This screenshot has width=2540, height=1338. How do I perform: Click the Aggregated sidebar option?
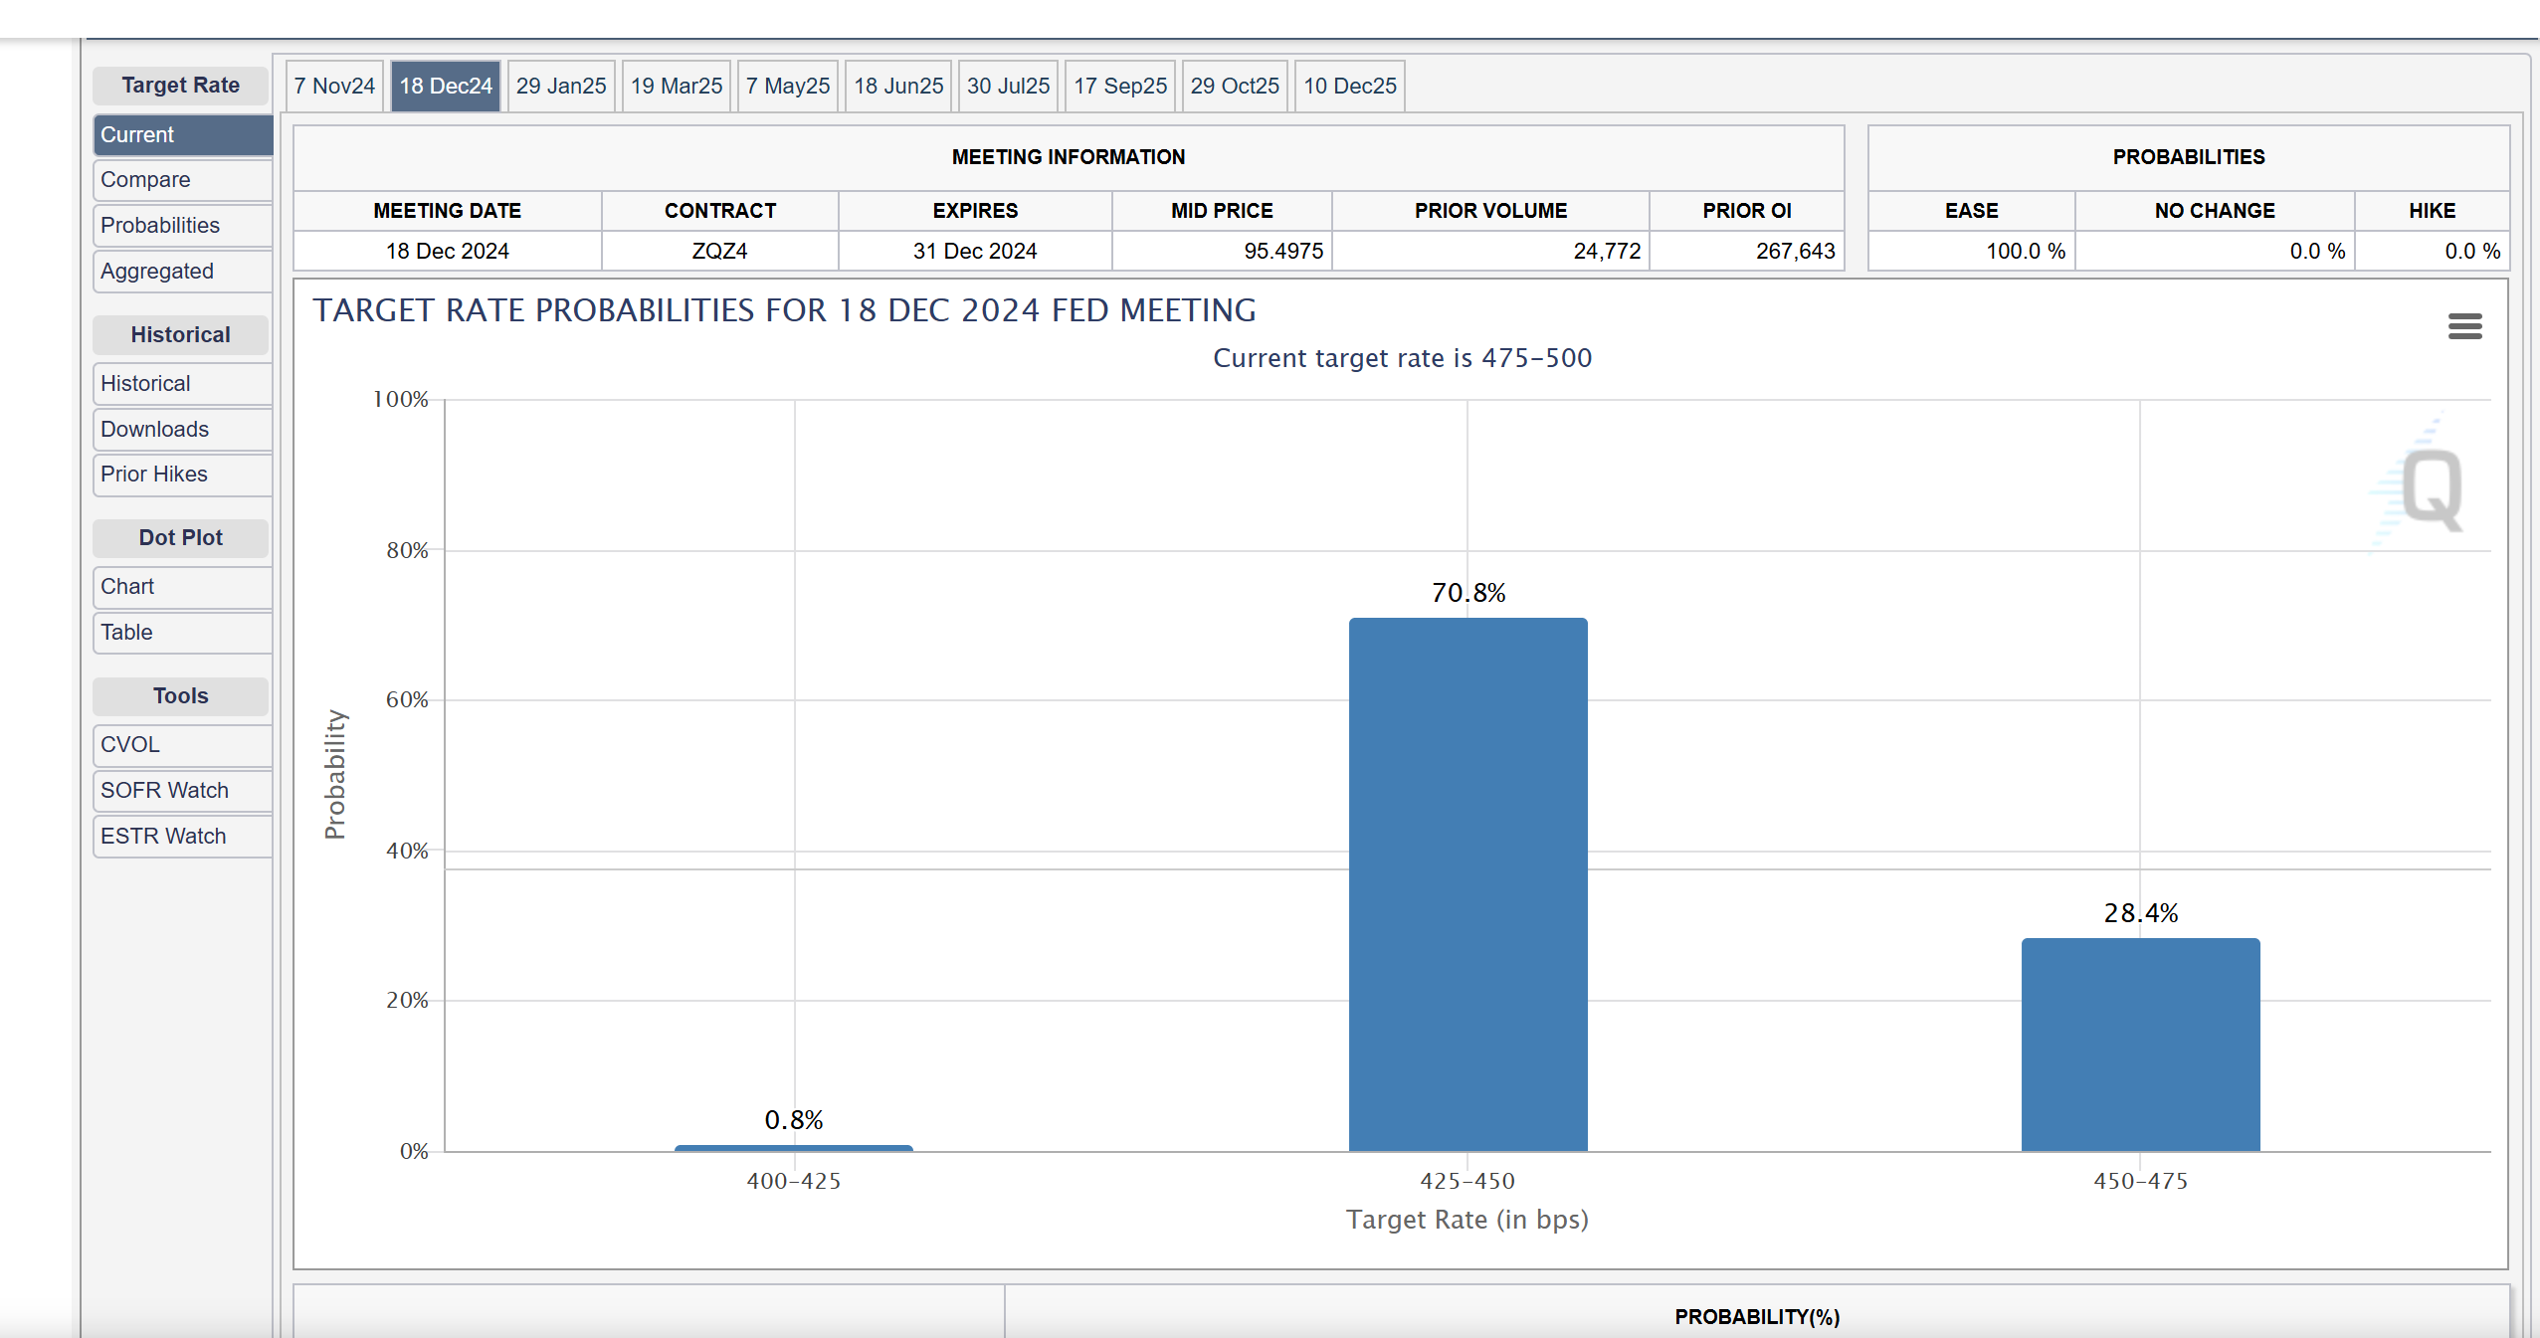coord(158,271)
